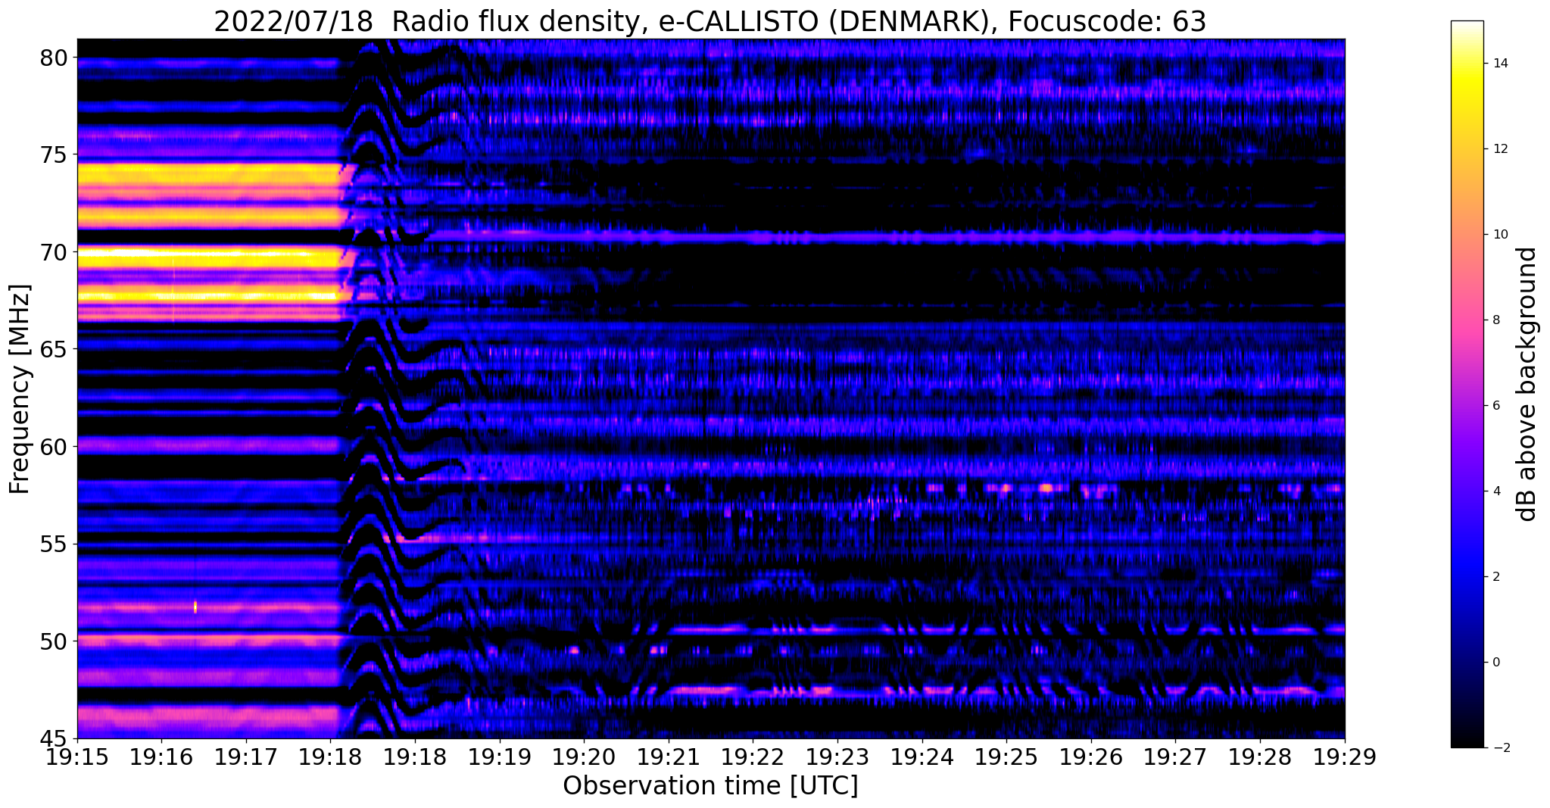
Task: Click the 19:21 time tick label
Action: 668,757
